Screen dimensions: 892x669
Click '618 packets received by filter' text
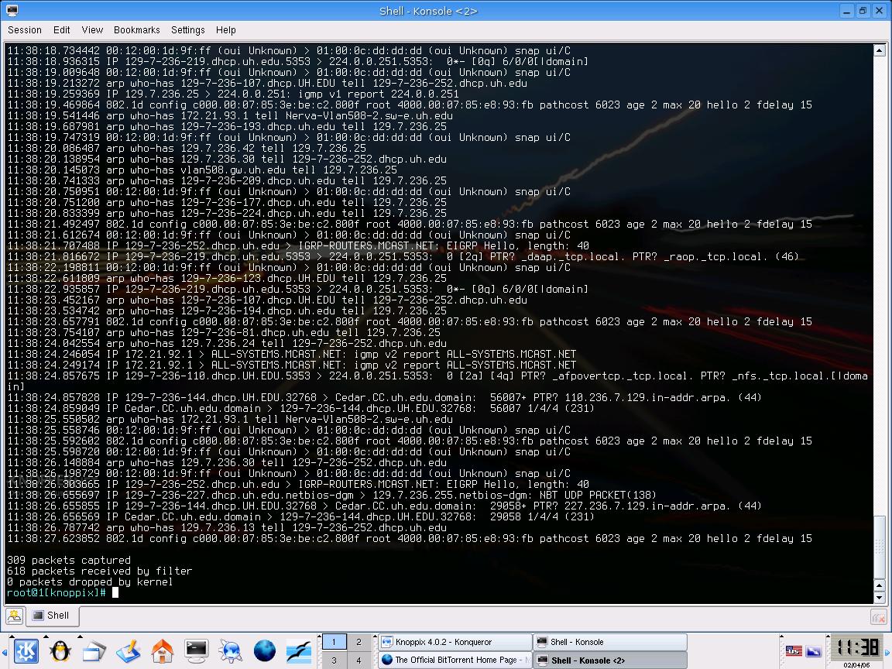pyautogui.click(x=100, y=571)
